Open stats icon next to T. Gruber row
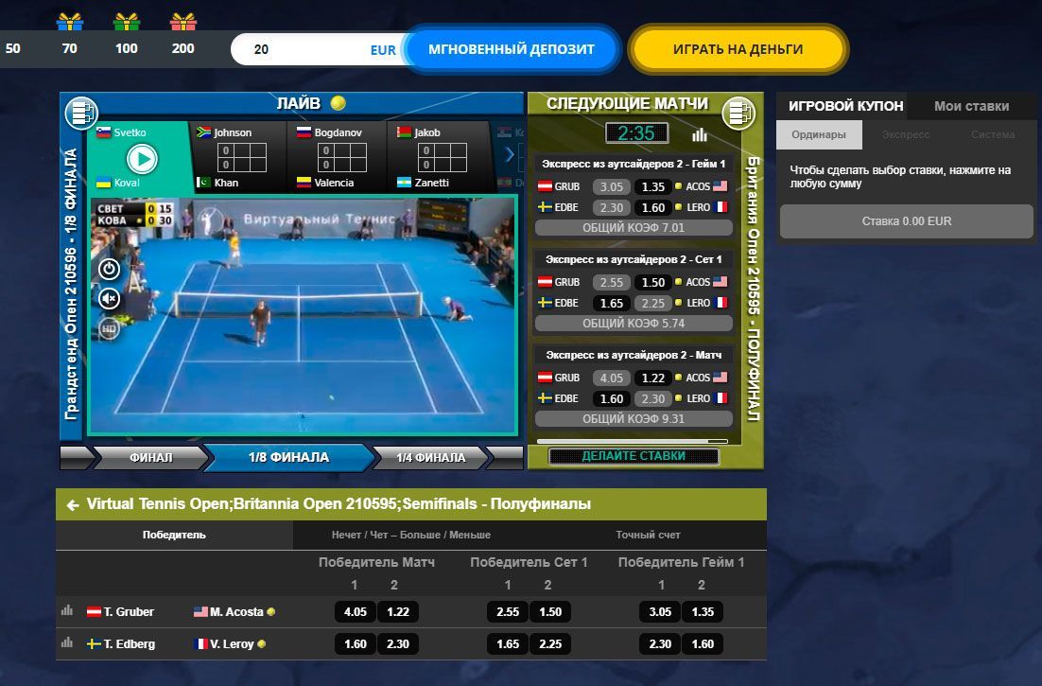This screenshot has width=1042, height=686. pyautogui.click(x=67, y=611)
